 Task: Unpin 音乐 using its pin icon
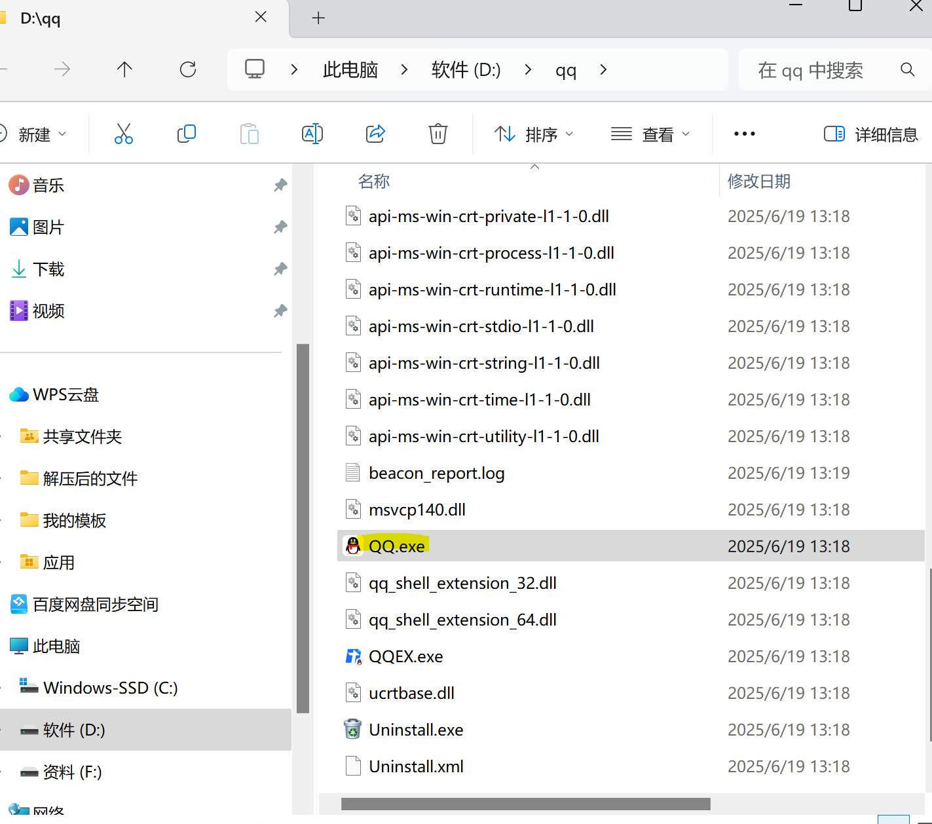[x=280, y=185]
